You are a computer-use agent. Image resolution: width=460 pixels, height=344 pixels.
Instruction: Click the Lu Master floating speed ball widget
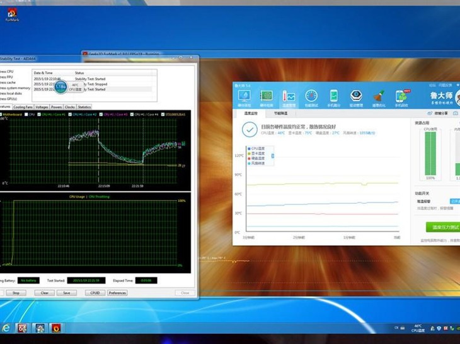(x=61, y=87)
